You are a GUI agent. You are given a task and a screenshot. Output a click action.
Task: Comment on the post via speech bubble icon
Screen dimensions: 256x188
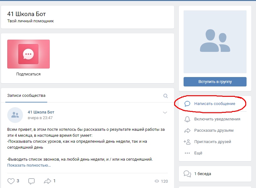tap(31, 181)
